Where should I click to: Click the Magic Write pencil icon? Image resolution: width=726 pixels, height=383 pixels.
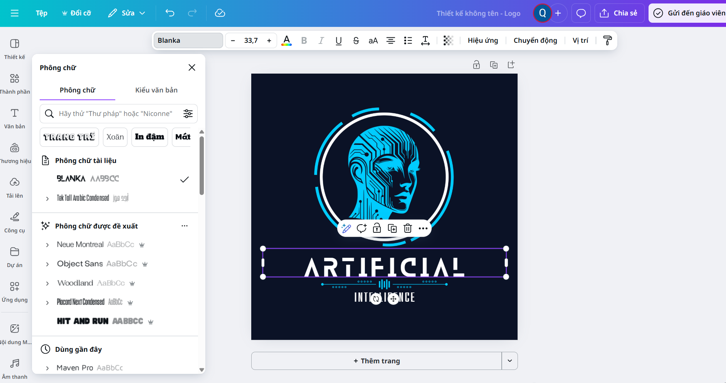coord(346,228)
